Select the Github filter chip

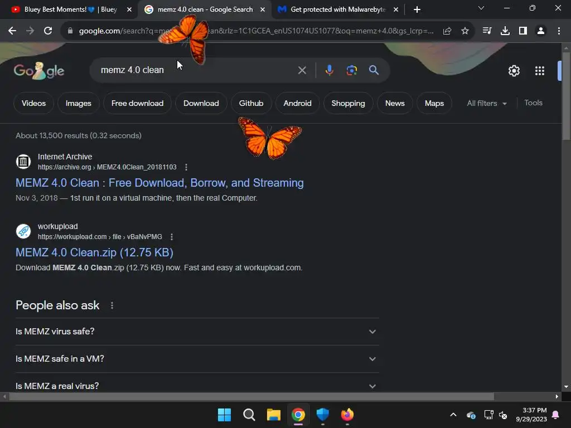click(251, 103)
